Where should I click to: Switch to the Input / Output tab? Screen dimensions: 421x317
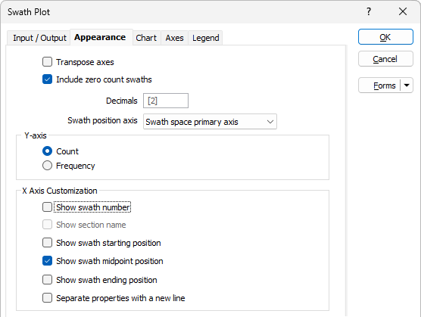tap(39, 38)
